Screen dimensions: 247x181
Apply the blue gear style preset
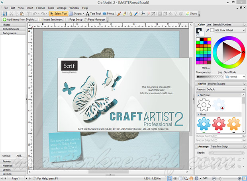[x=204, y=124]
